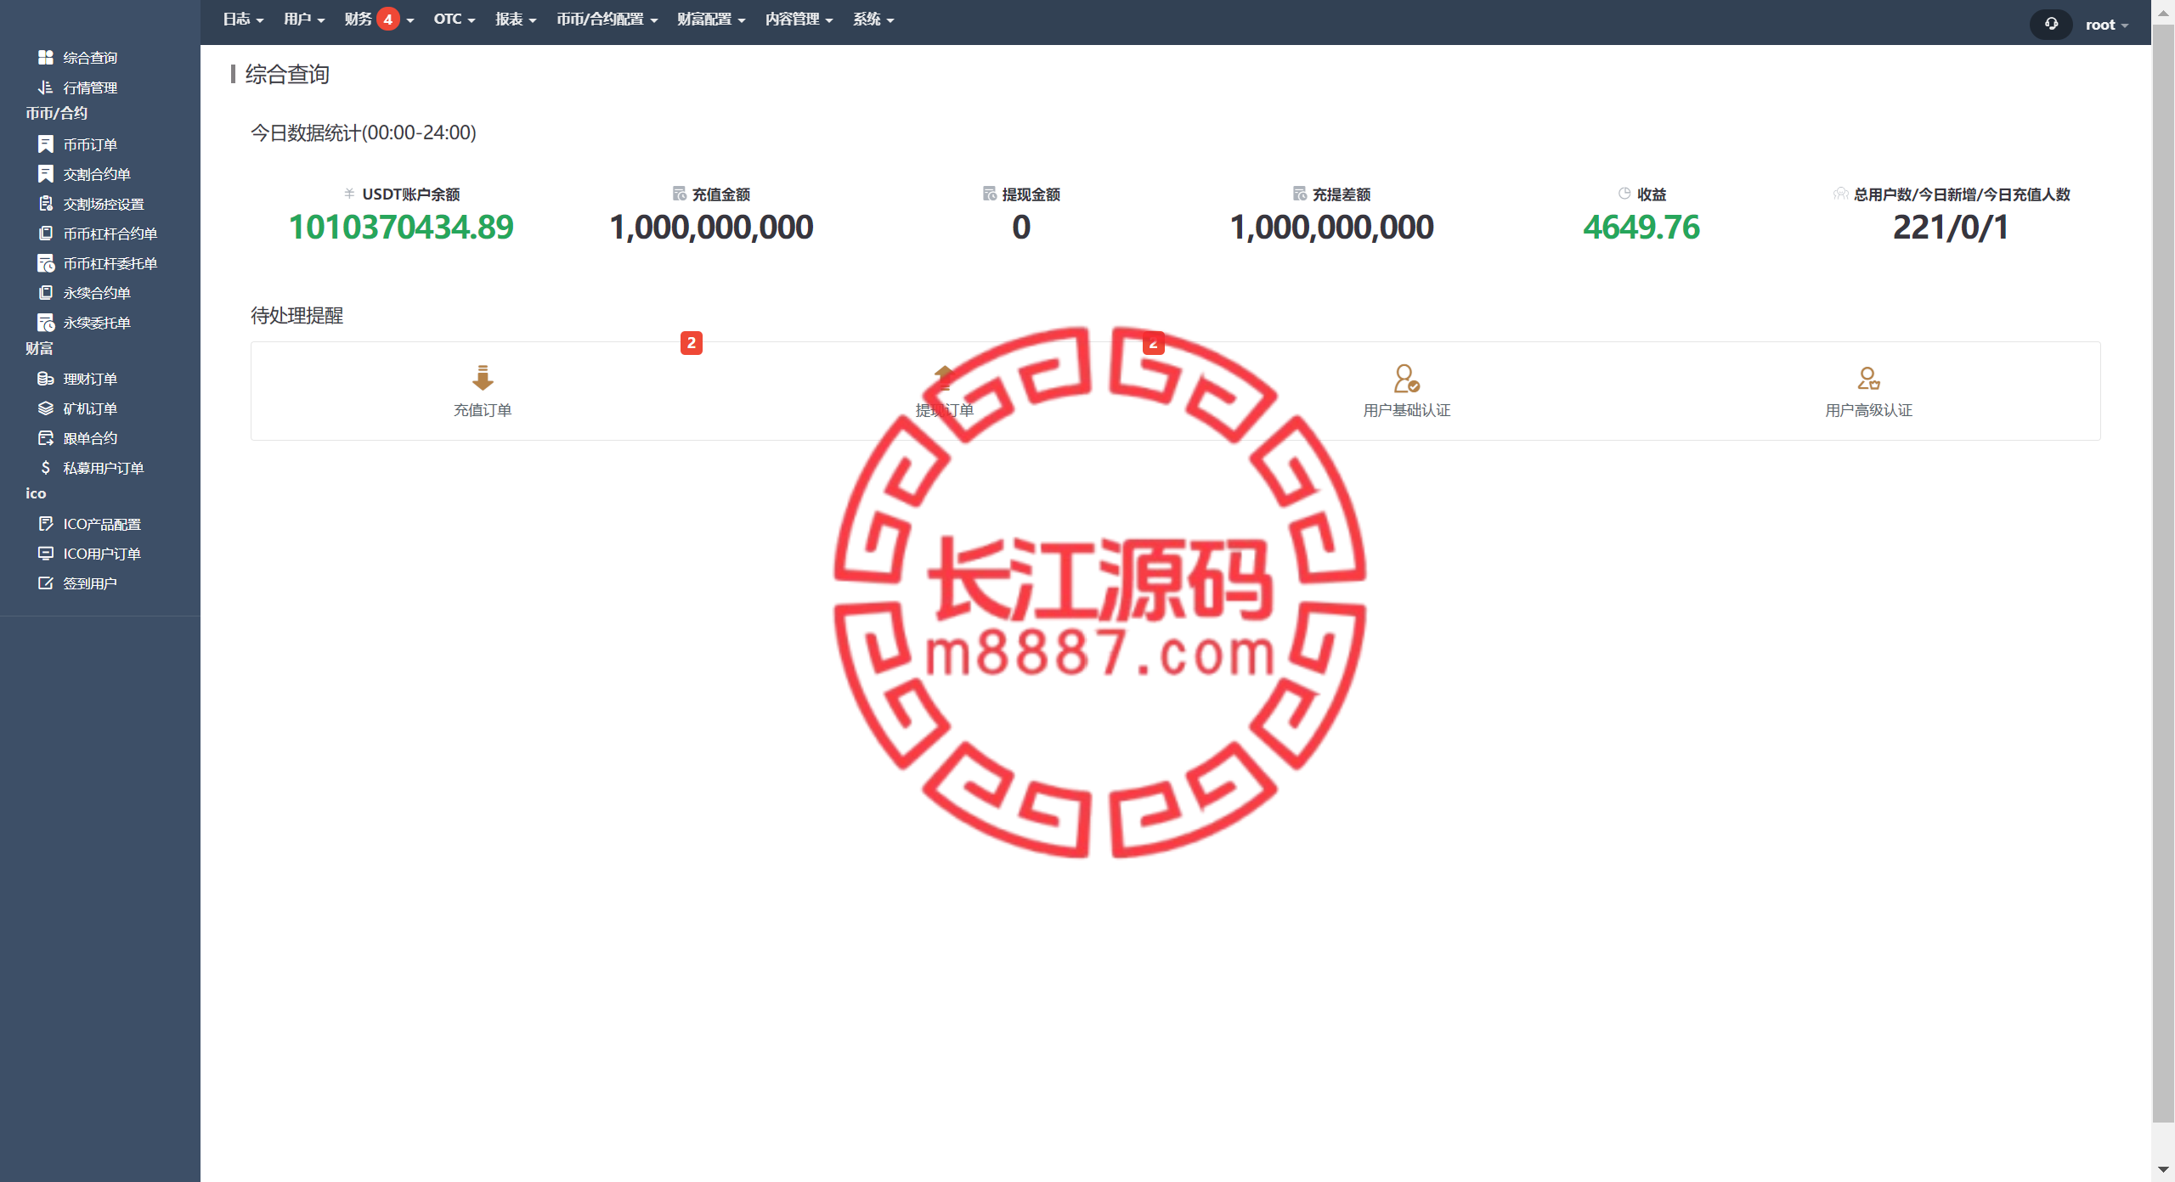
Task: Open the 内容管理 dropdown menu
Action: coord(799,19)
